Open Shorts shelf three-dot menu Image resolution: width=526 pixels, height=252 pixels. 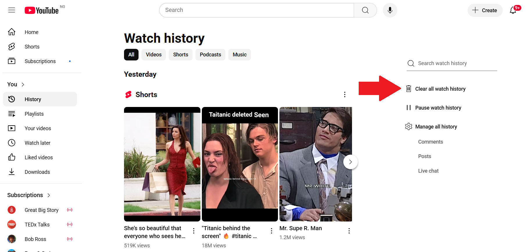(345, 94)
